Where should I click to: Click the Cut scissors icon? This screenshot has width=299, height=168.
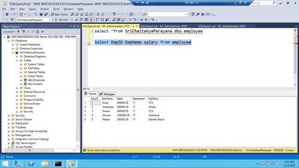(98, 14)
